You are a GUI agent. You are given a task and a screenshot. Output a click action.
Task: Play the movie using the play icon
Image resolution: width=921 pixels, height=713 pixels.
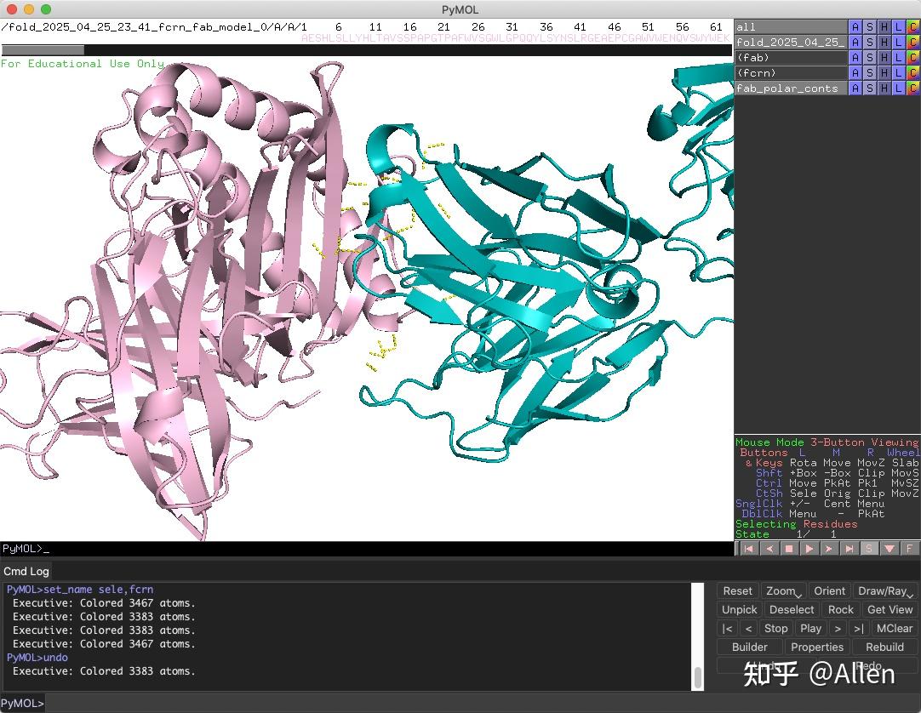click(808, 549)
